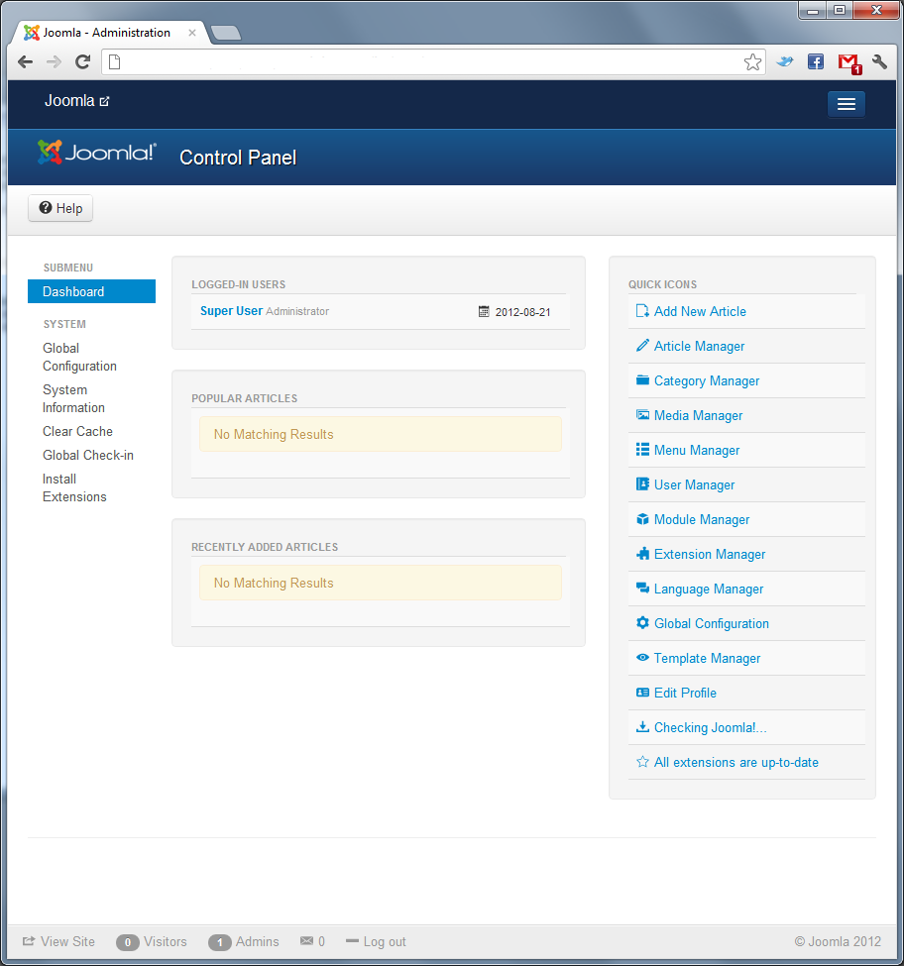Open the Module Manager link
Viewport: 904px width, 966px height.
702,520
